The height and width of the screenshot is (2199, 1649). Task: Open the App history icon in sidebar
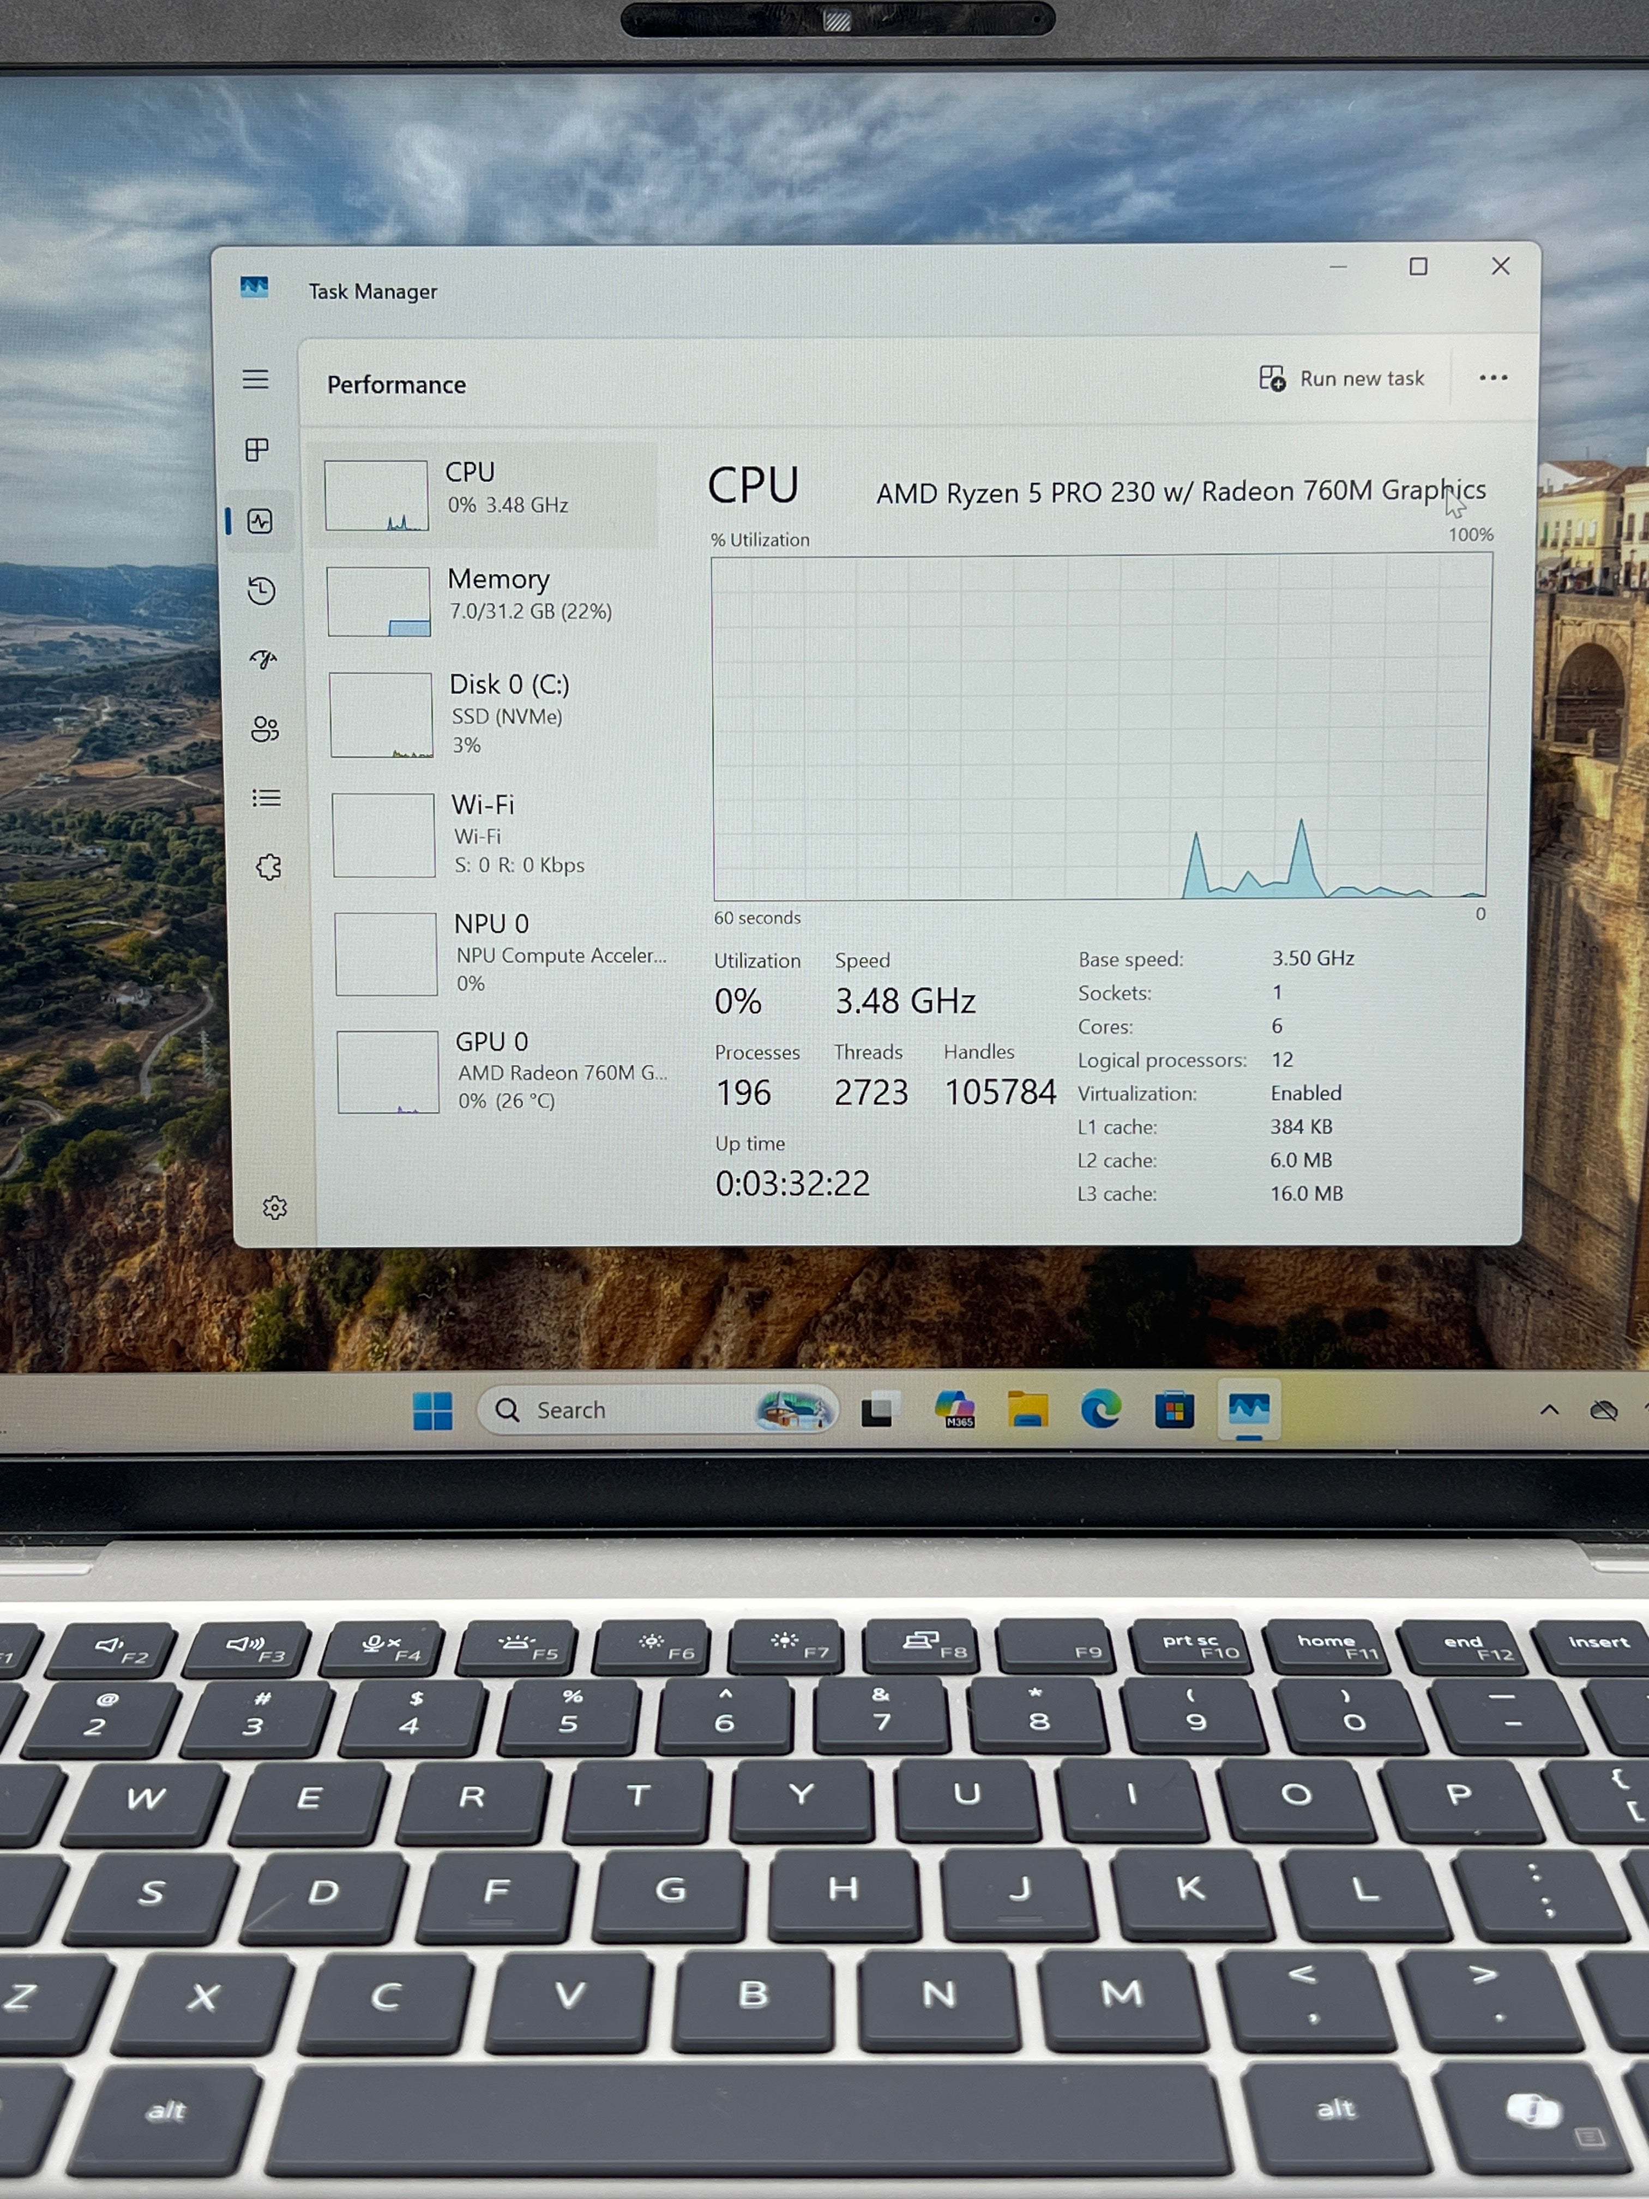[x=261, y=591]
